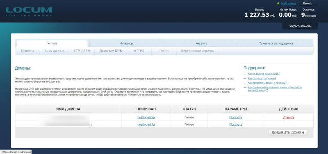Open help link Как привязать домен к проекту?
Screen dimensions: 328x154
click(x=267, y=83)
